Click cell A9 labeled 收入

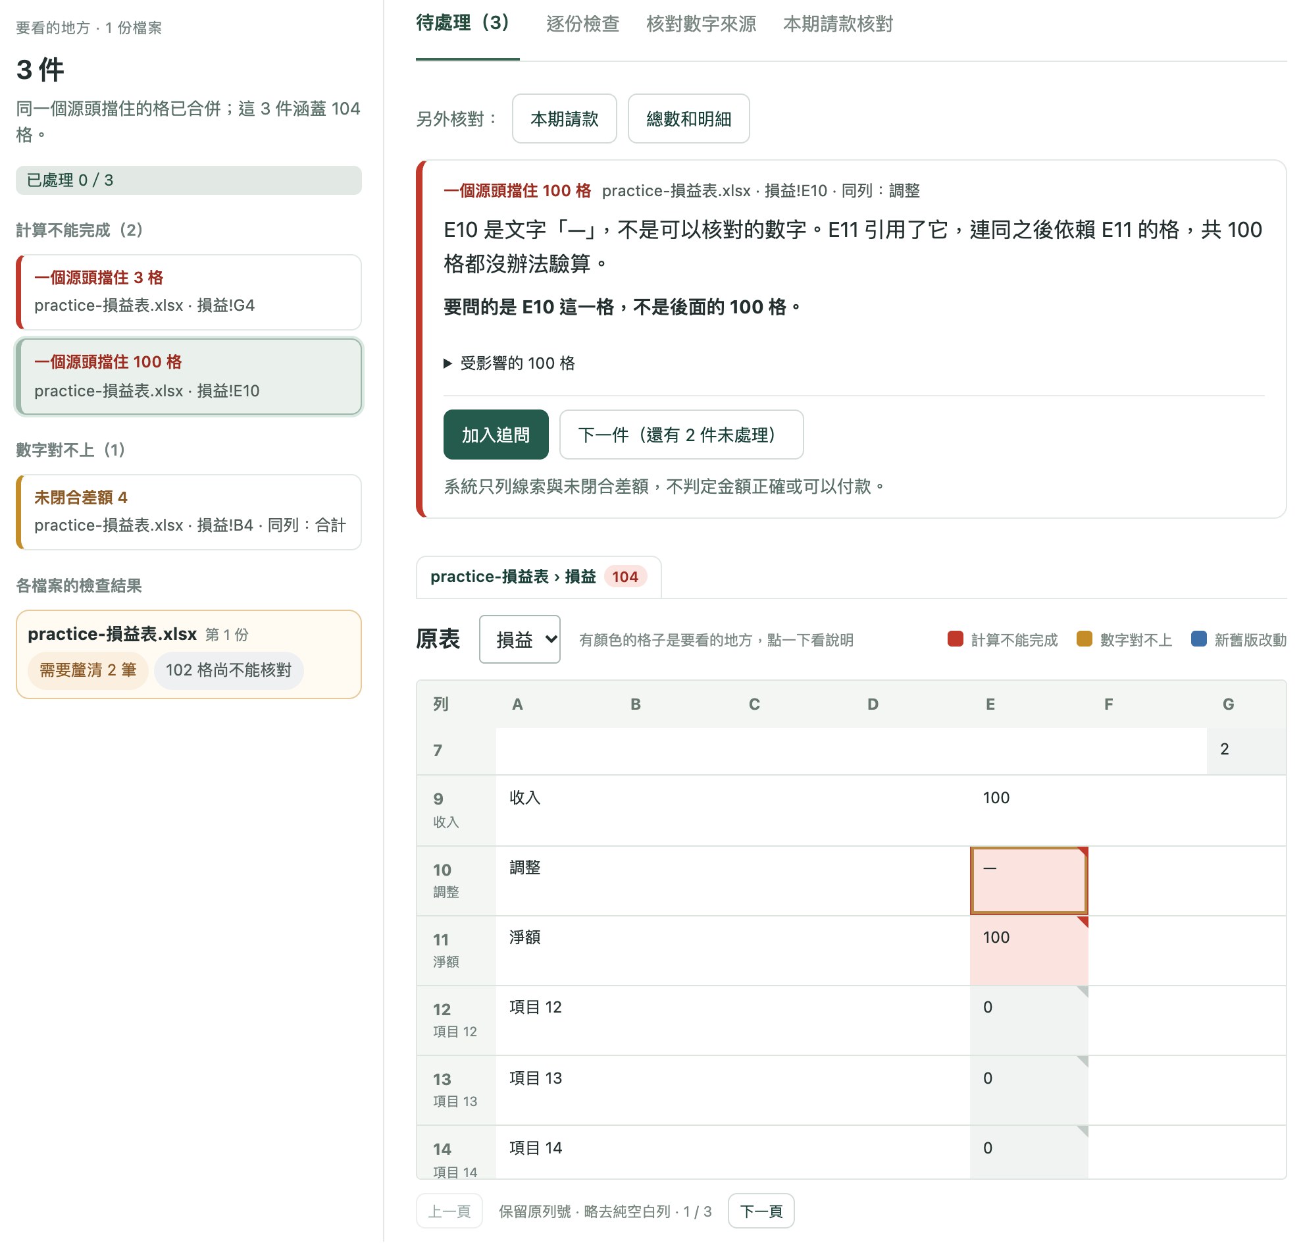(555, 811)
